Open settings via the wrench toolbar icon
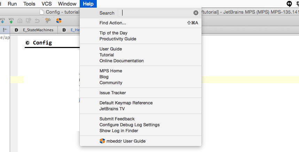This screenshot has width=299, height=152. [48, 21]
